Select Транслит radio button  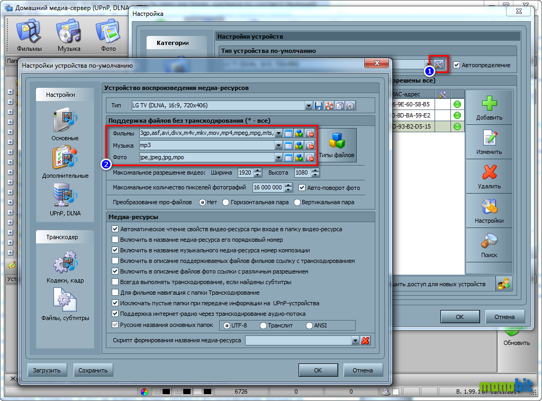[263, 325]
